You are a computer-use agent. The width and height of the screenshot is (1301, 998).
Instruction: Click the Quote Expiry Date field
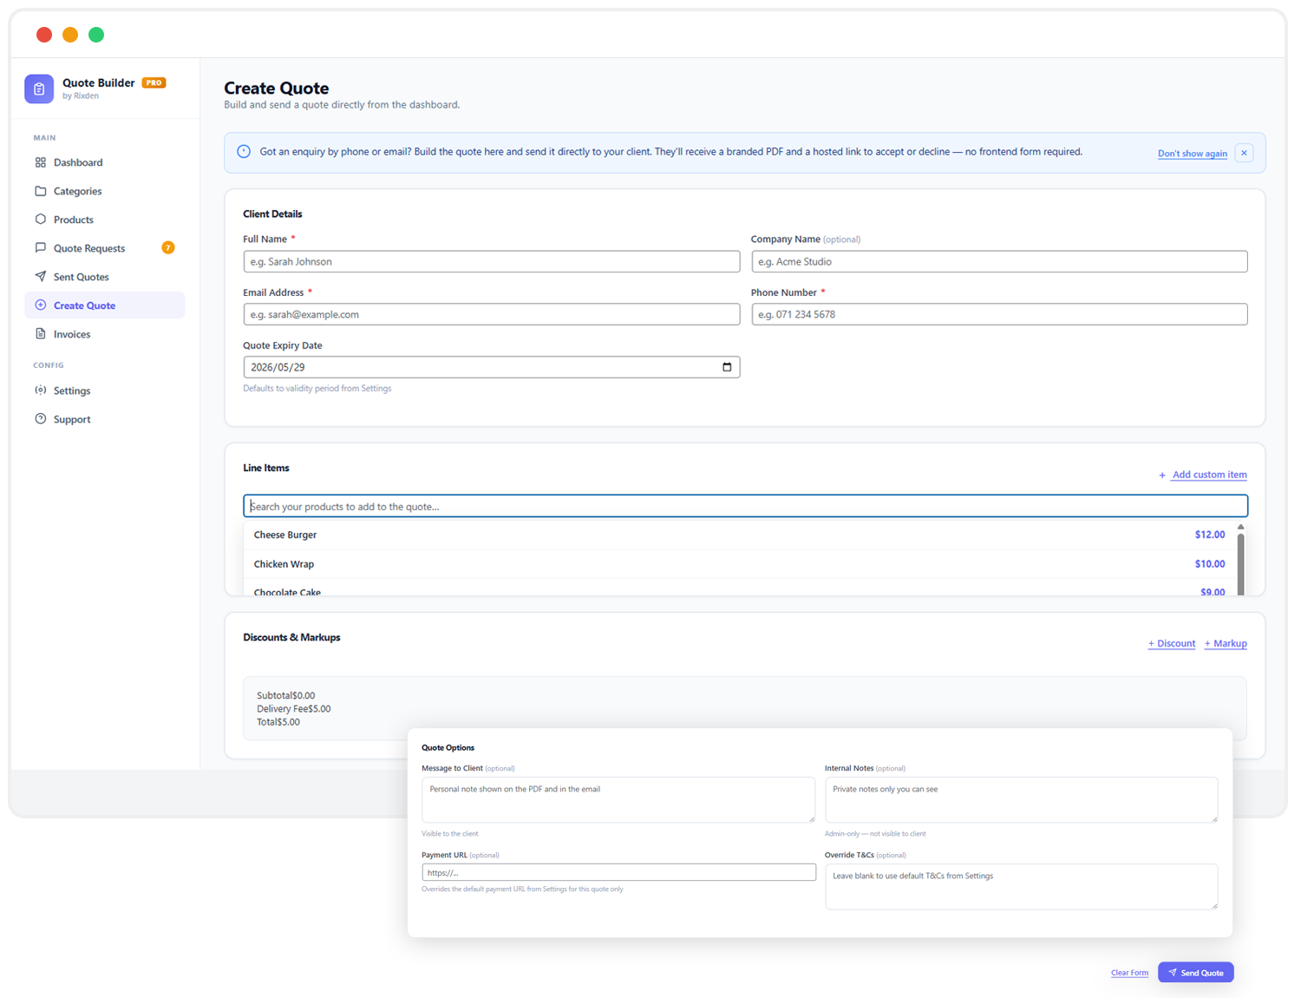click(x=491, y=367)
